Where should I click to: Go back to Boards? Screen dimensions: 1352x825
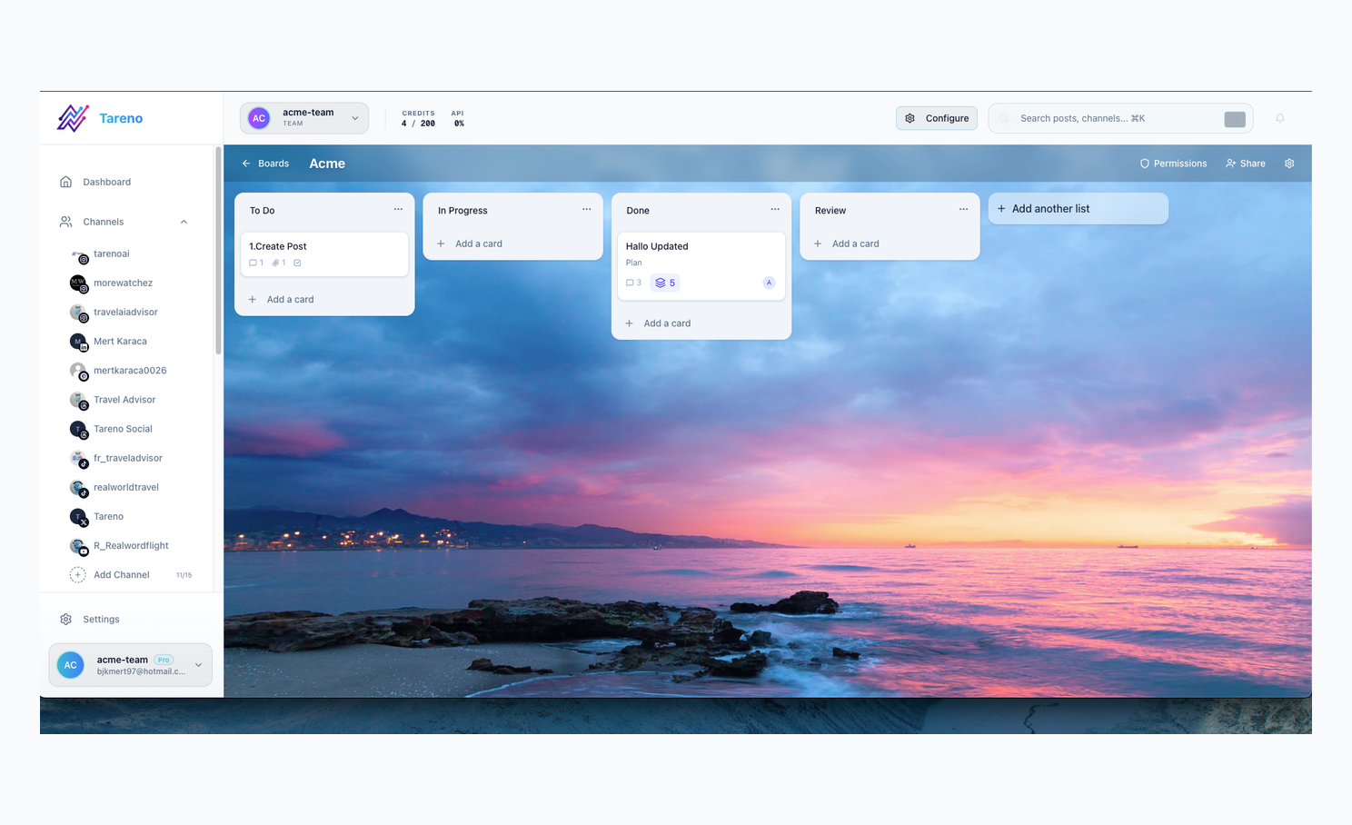pos(265,164)
